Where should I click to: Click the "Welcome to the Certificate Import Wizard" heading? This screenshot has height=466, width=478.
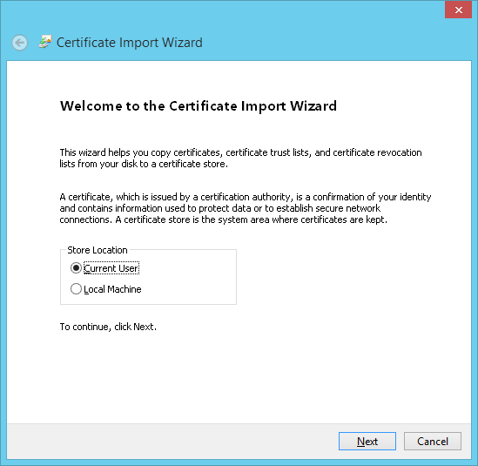point(199,106)
